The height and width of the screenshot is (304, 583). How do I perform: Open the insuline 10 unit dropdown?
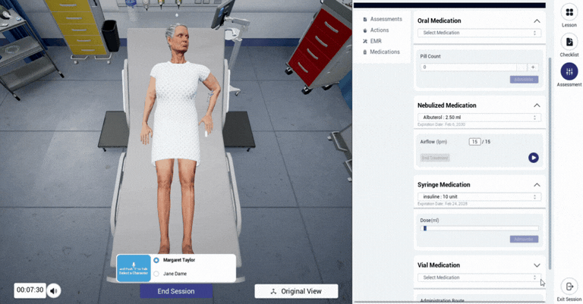(x=479, y=196)
